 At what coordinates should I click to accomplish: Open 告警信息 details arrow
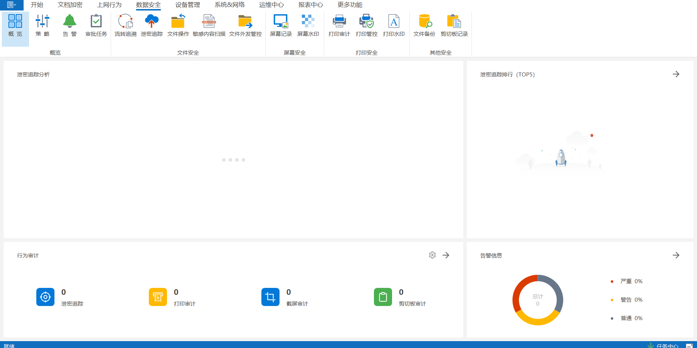click(x=676, y=255)
